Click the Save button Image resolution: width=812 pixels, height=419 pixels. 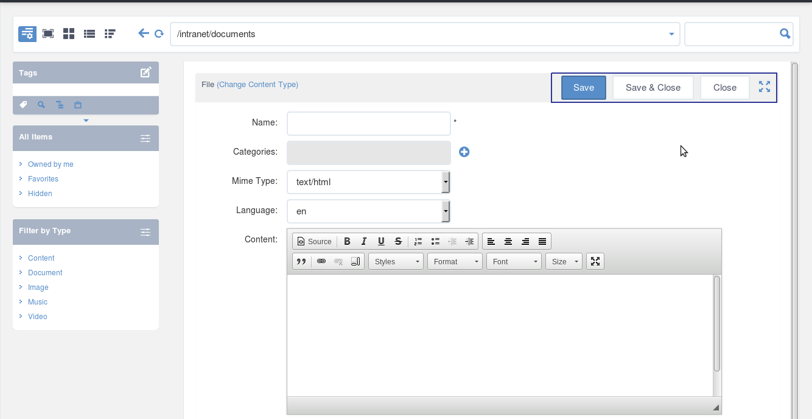[x=584, y=88]
